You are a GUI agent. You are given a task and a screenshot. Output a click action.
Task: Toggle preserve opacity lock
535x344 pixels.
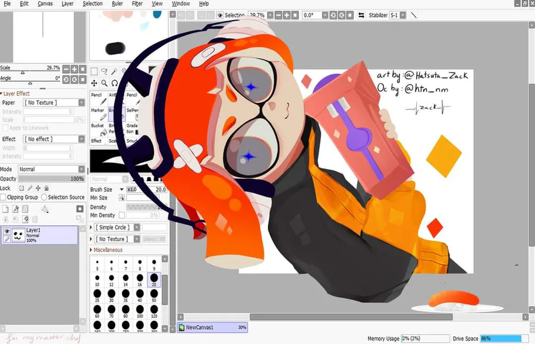click(21, 188)
